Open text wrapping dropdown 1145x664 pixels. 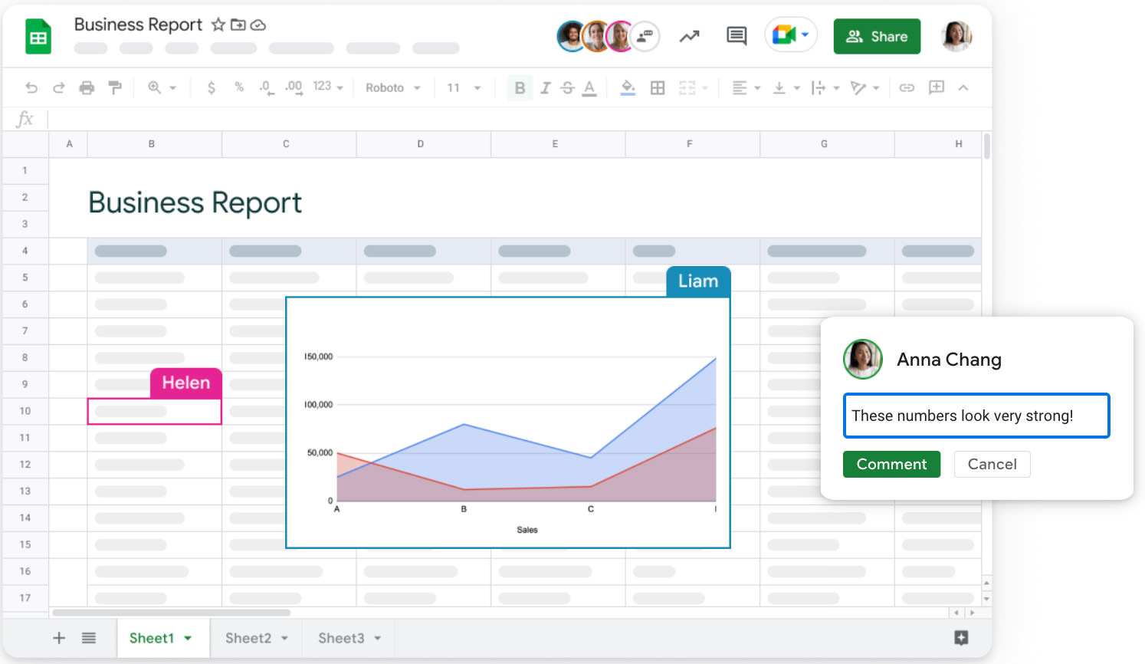pos(825,87)
